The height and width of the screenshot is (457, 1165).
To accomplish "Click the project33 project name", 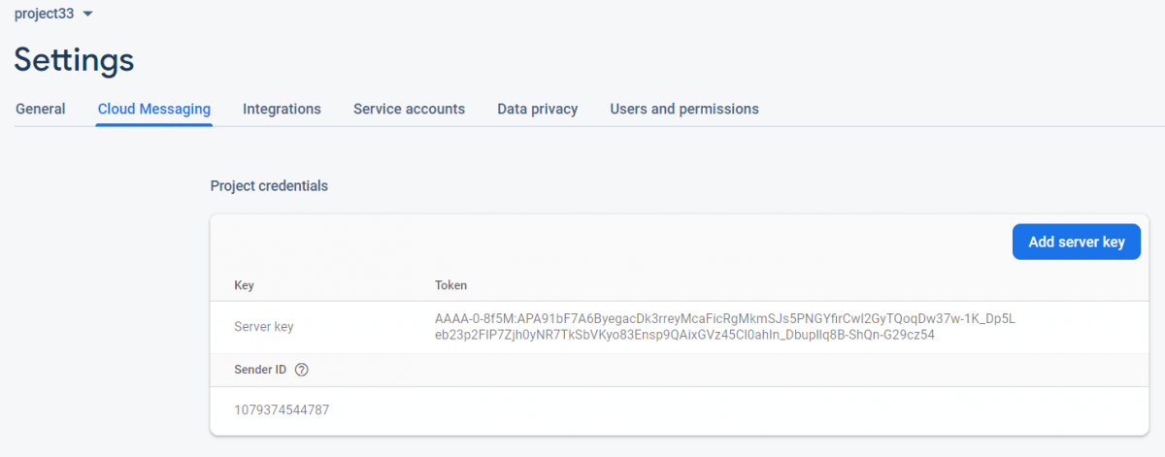I will 44,14.
